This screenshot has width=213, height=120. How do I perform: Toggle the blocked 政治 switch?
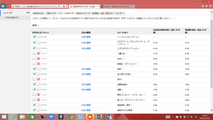(x=36, y=79)
